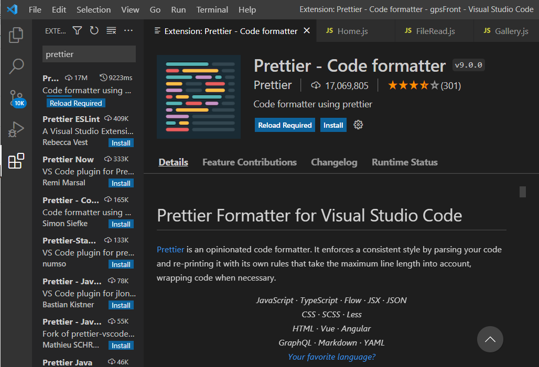Click the v9.0.0 version badge

tap(469, 65)
